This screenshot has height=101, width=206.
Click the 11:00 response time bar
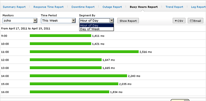click(x=84, y=52)
